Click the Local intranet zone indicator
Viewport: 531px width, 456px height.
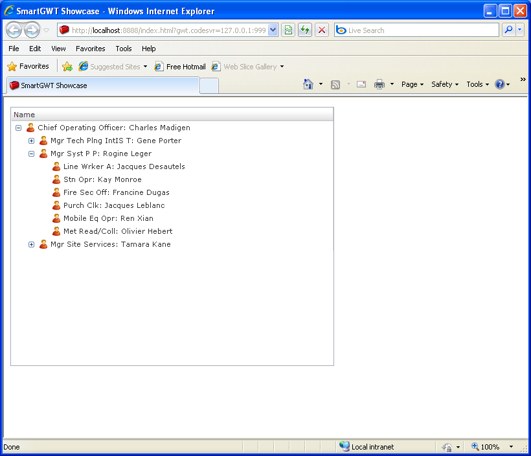click(x=367, y=447)
